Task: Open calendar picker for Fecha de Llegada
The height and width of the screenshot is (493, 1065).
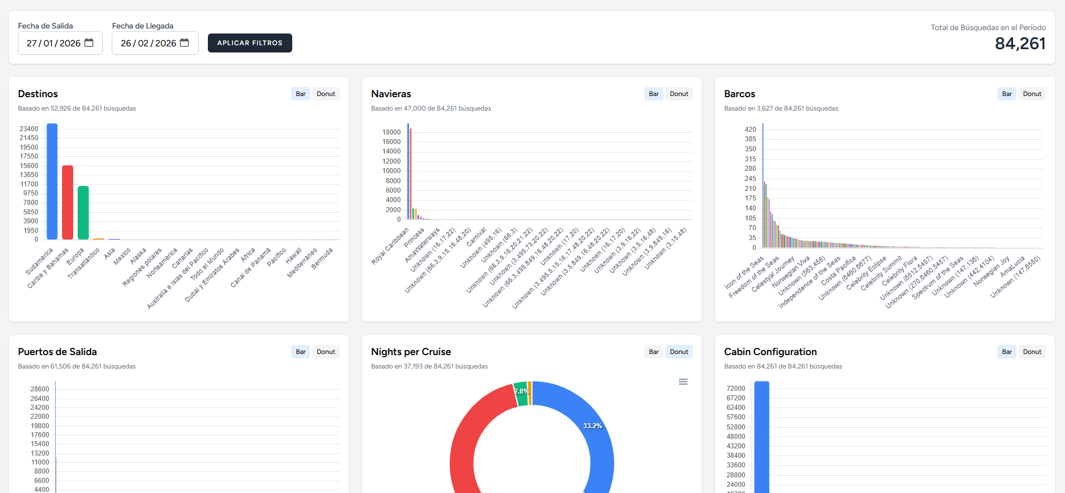Action: pos(184,43)
